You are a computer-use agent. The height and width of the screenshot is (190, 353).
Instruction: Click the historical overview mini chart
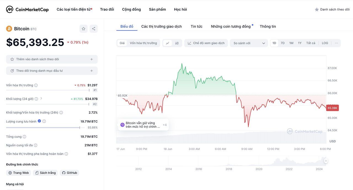(x=221, y=161)
